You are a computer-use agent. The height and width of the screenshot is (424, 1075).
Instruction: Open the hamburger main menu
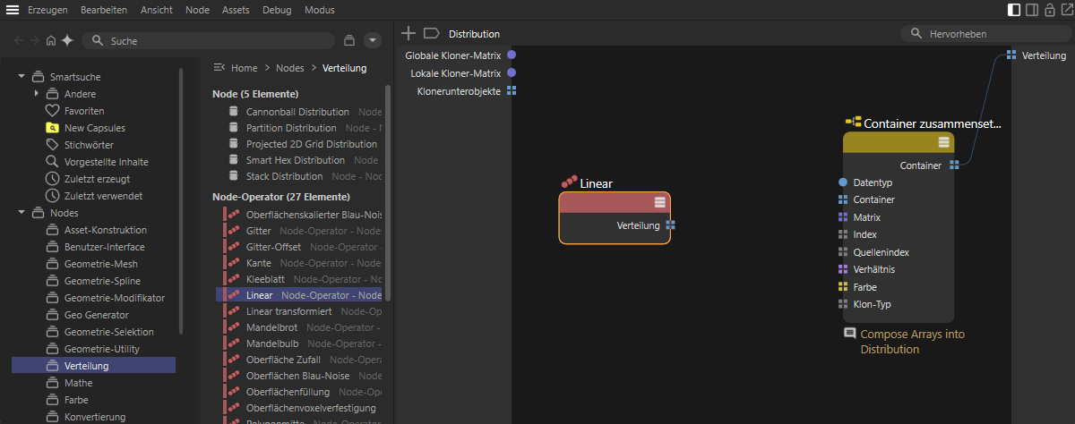click(13, 10)
